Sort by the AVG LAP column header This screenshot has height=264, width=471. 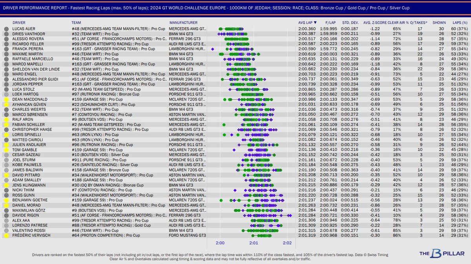(308, 23)
